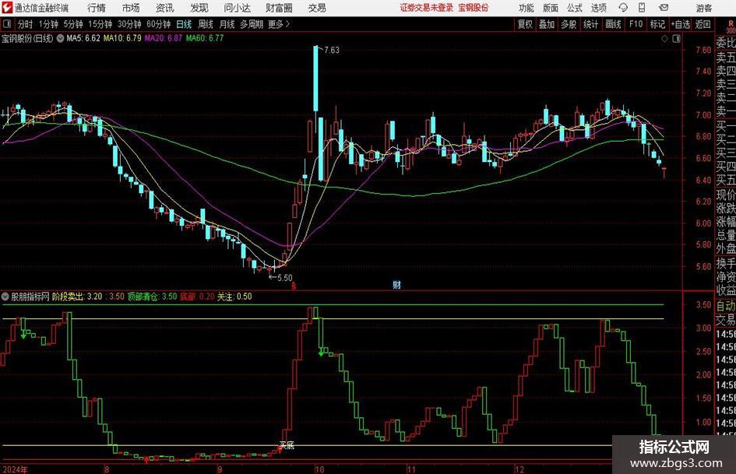Click the 叠加 toolbar button
Image resolution: width=736 pixels, height=474 pixels.
[547, 24]
